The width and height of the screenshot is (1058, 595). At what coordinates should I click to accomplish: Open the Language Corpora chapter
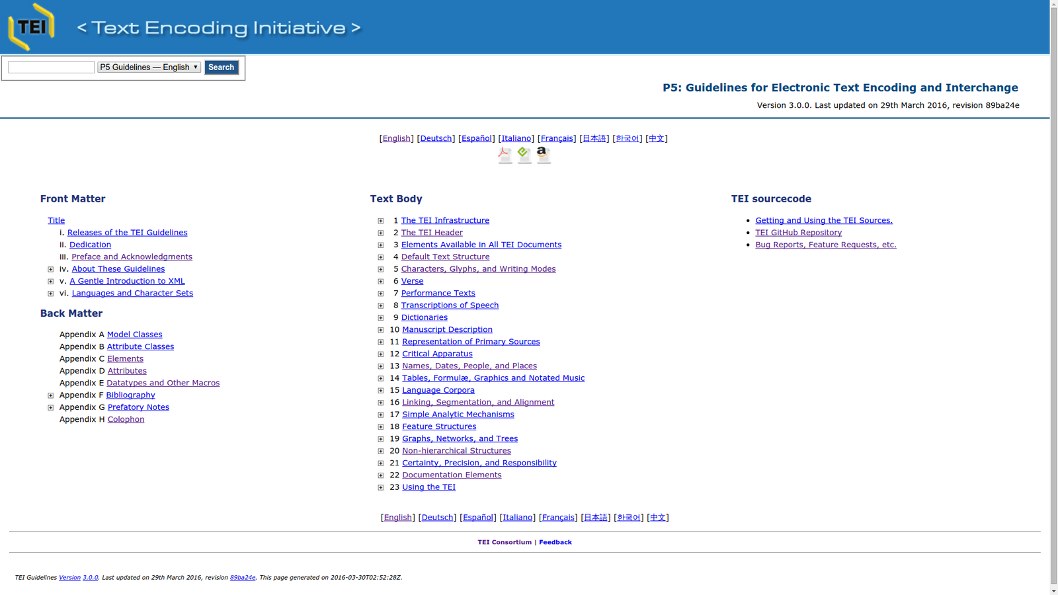(x=438, y=390)
